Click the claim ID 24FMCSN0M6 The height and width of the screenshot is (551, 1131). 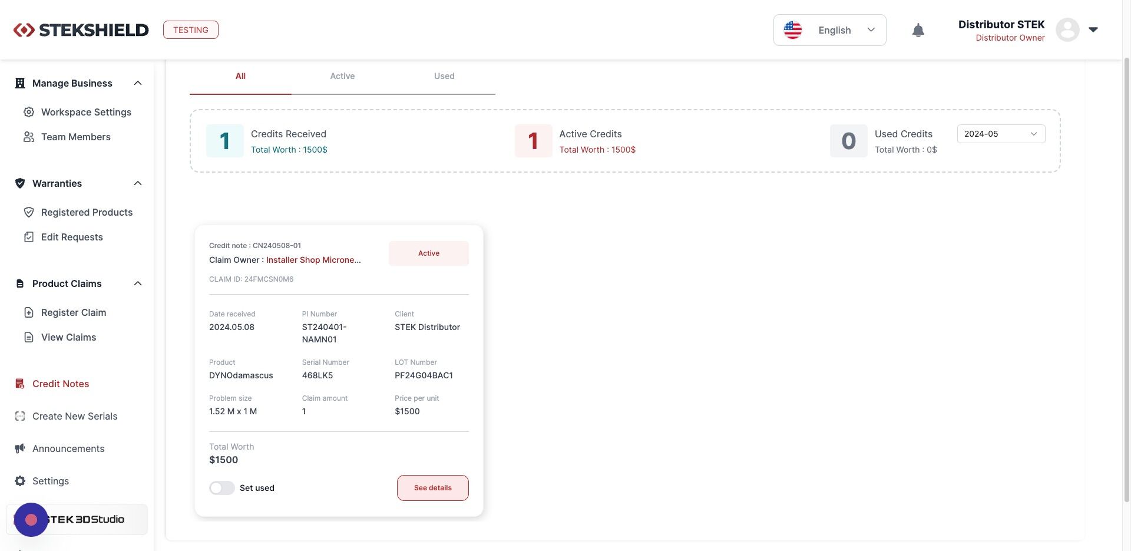tap(269, 279)
